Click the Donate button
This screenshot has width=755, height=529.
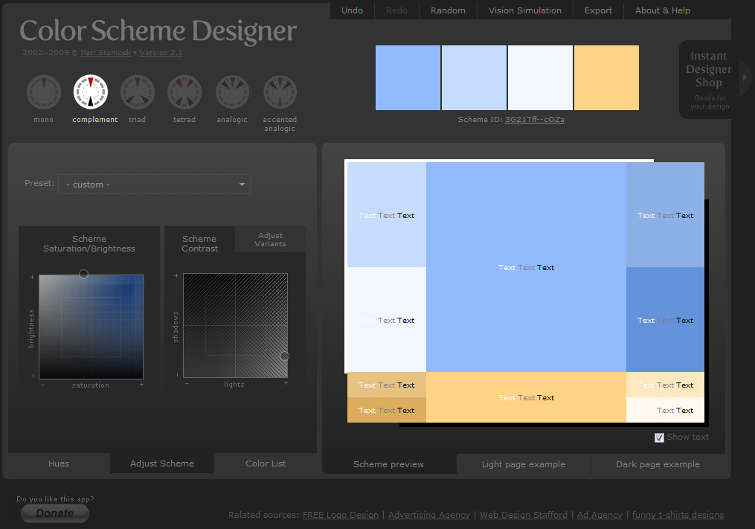55,513
